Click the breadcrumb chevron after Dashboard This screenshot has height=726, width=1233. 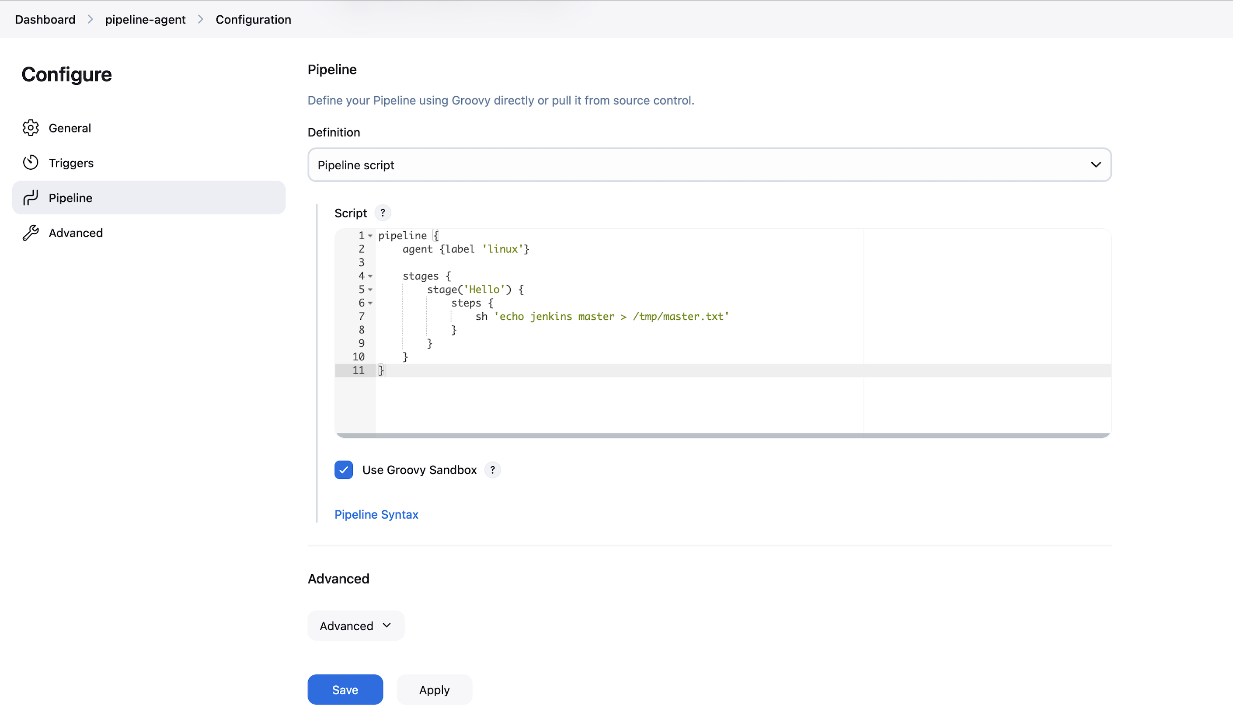(x=91, y=19)
